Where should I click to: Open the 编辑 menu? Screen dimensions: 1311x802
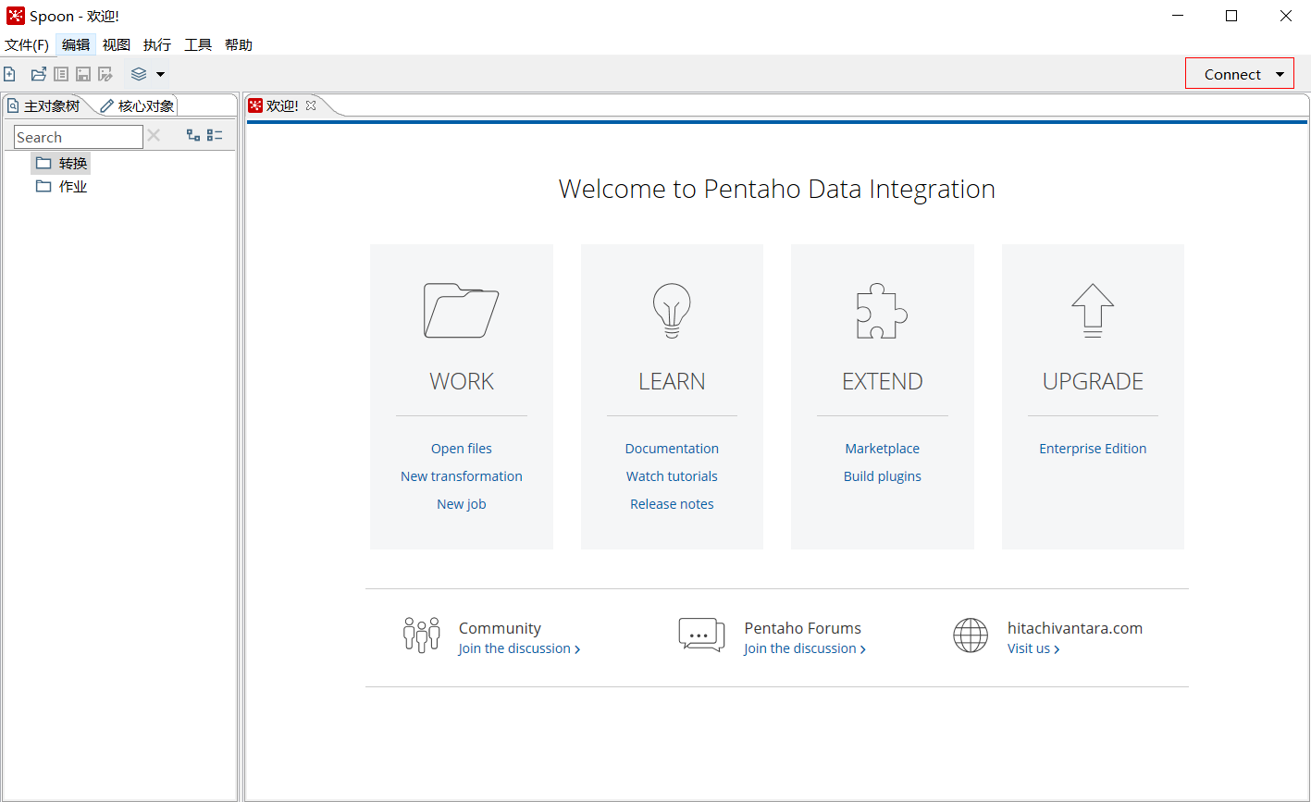[76, 44]
